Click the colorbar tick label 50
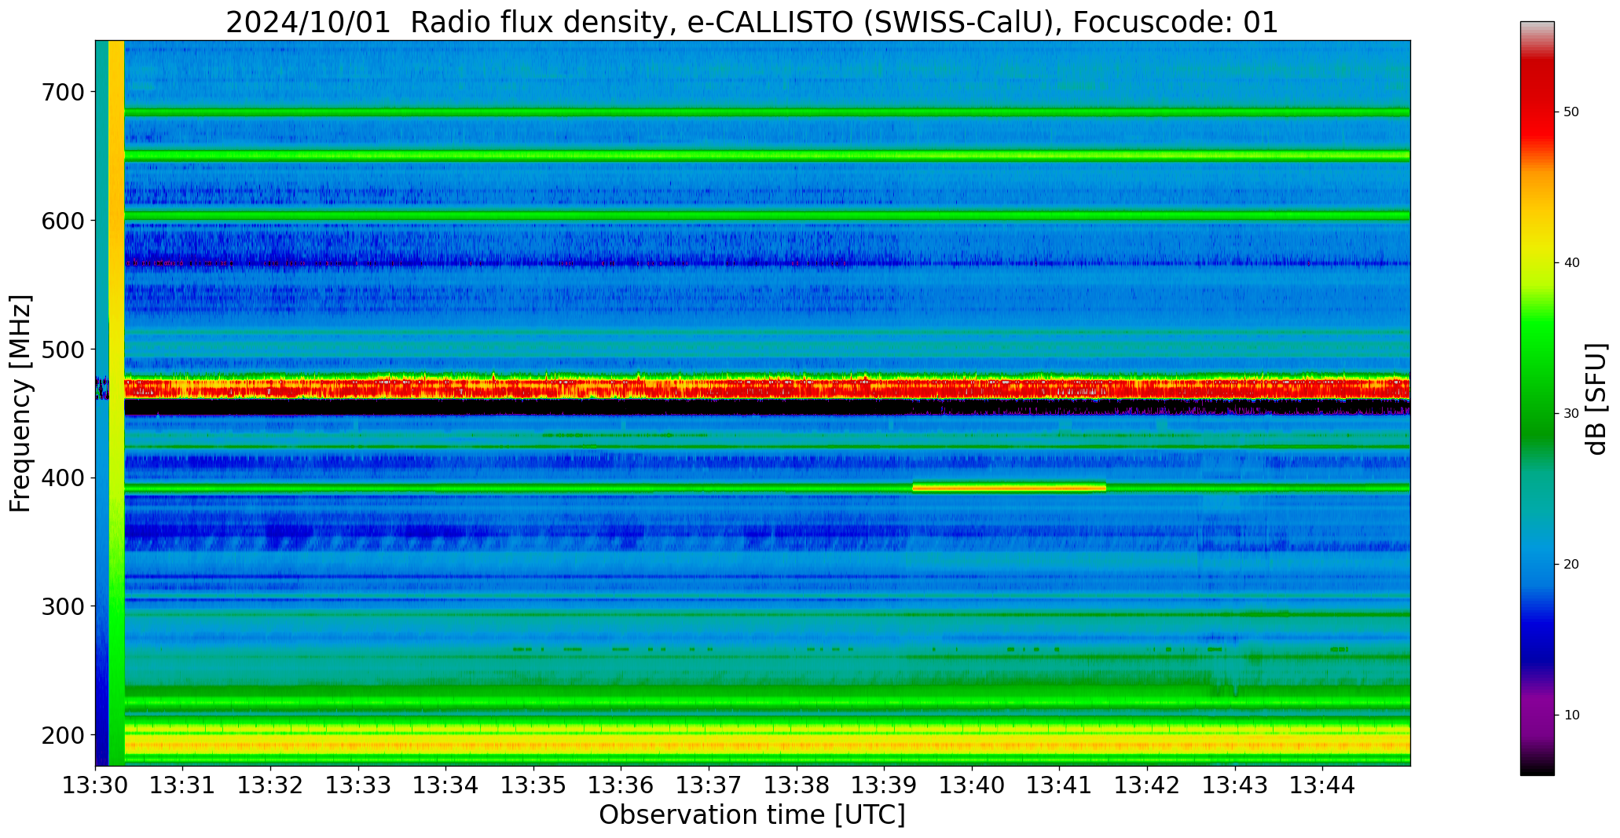Image resolution: width=1620 pixels, height=838 pixels. [1571, 112]
